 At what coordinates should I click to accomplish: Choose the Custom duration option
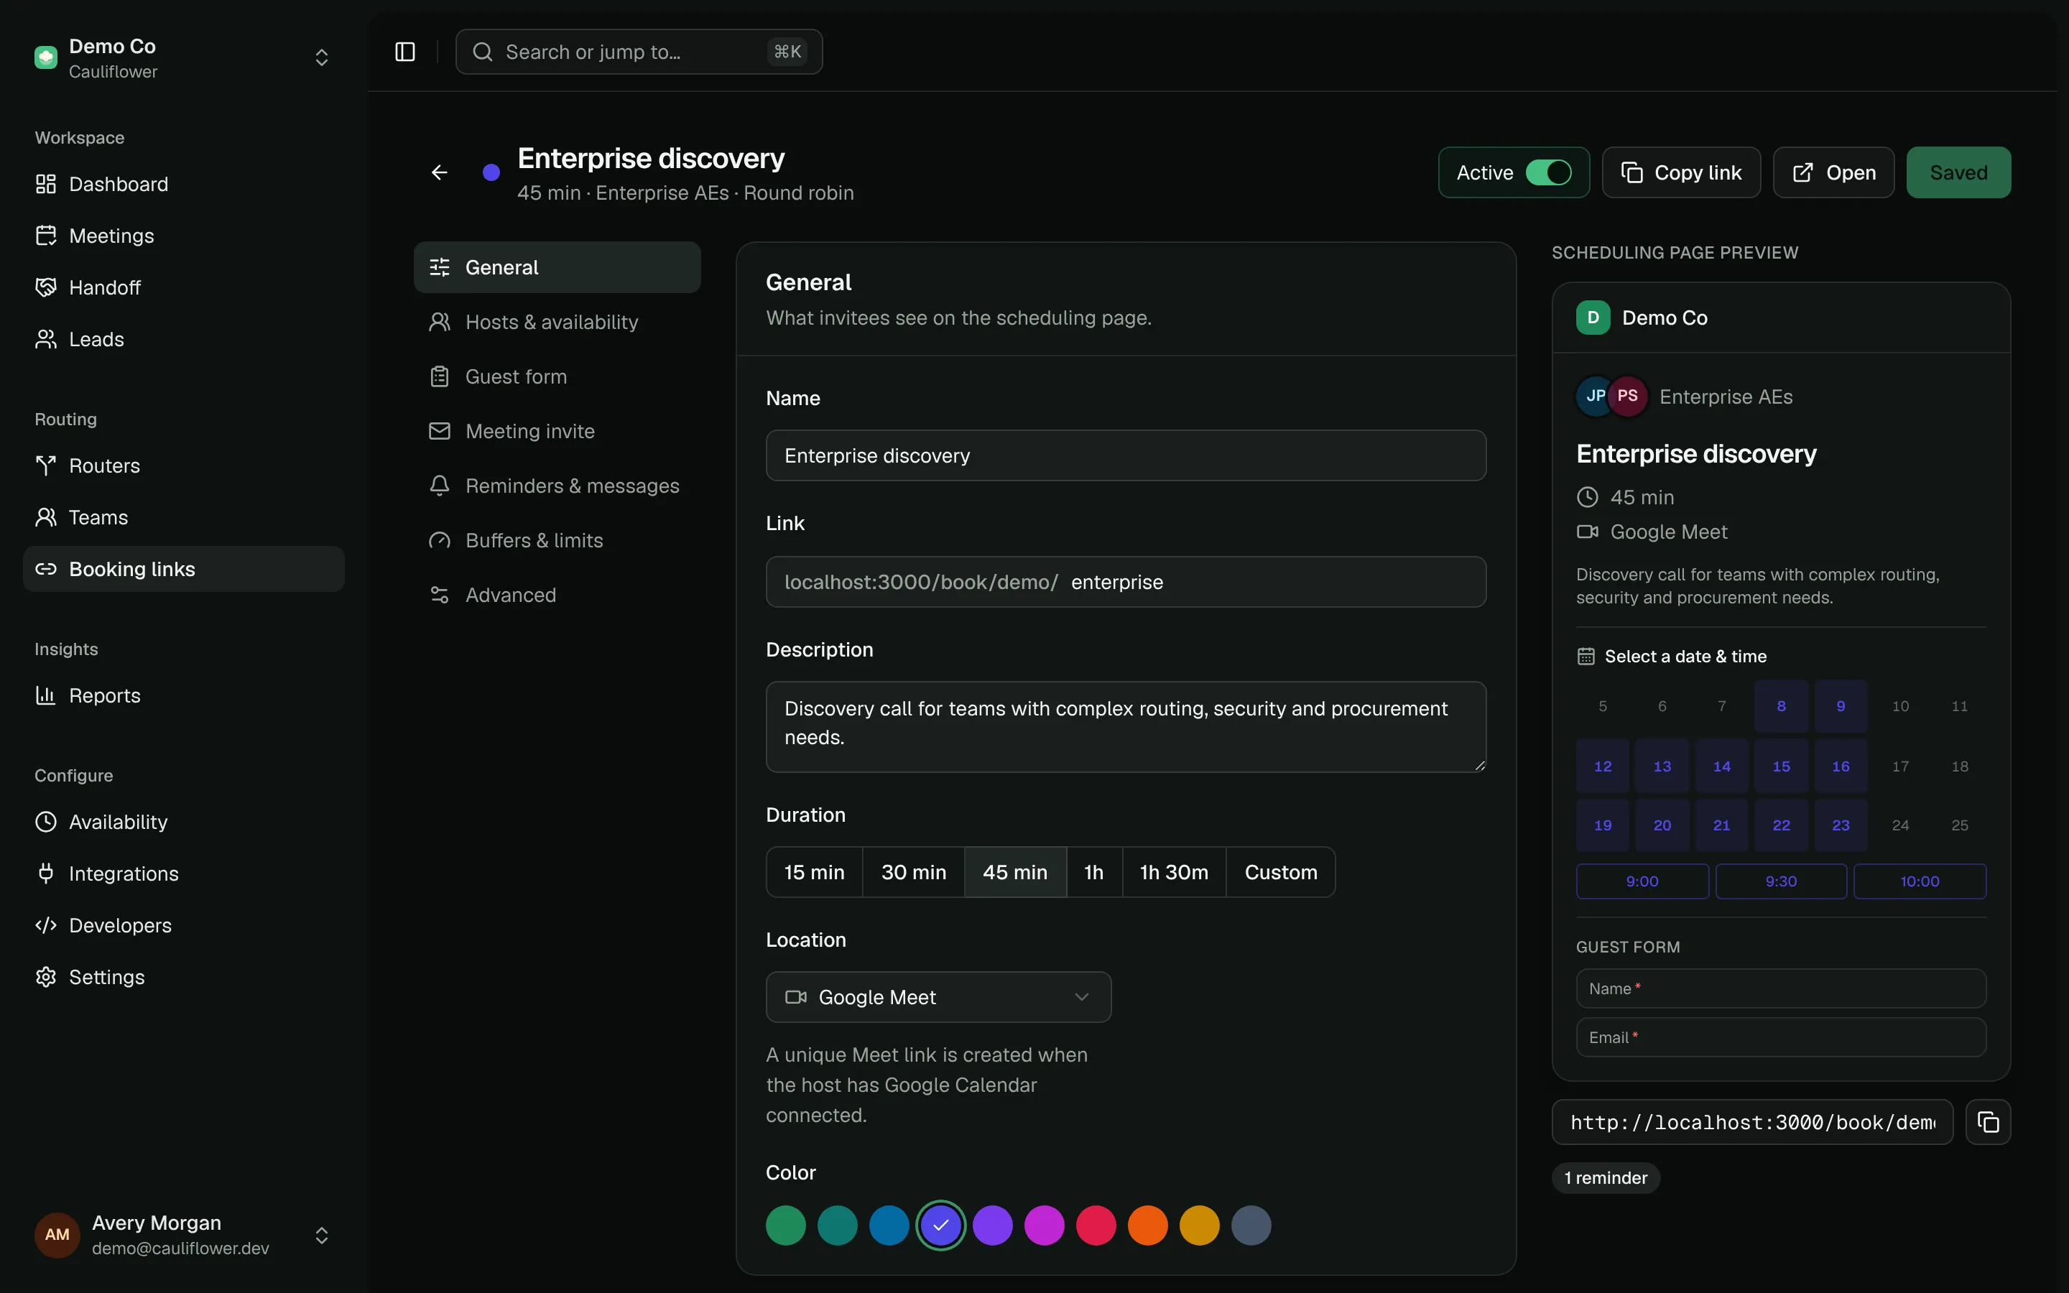click(1280, 872)
